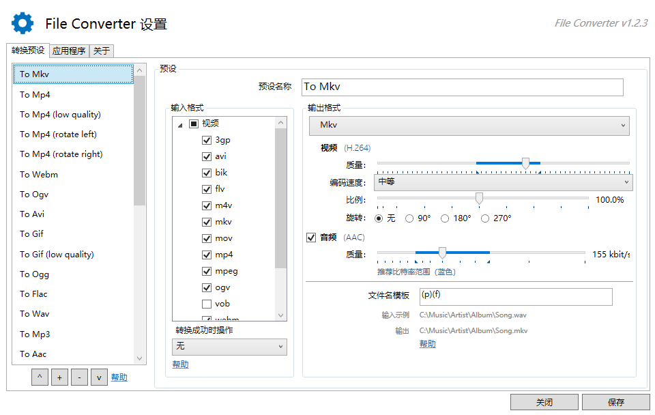Select the To Wav preset
The height and width of the screenshot is (415, 655).
coord(73,313)
